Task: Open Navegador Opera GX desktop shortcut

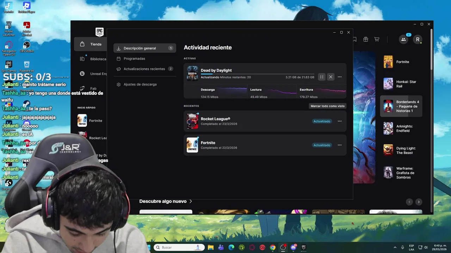Action: tap(9, 48)
